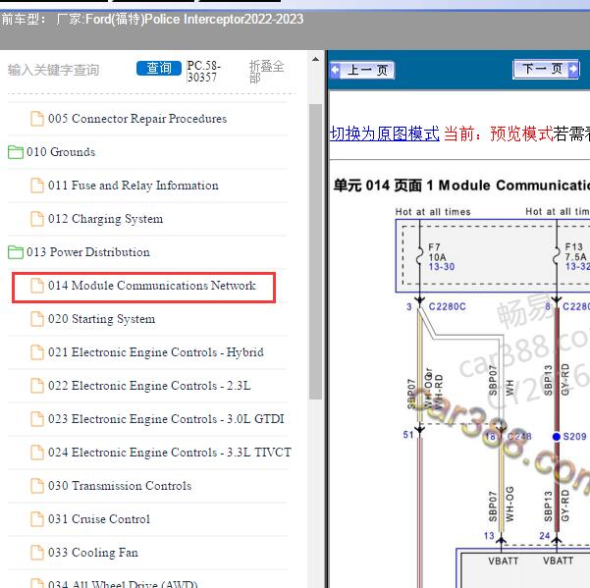Image resolution: width=590 pixels, height=588 pixels.
Task: Open 005 Connector Repair Procedures
Action: pos(137,119)
